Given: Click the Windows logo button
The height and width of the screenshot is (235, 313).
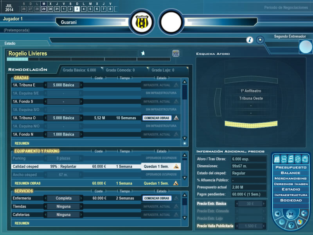Looking at the screenshot, I should [x=299, y=222].
